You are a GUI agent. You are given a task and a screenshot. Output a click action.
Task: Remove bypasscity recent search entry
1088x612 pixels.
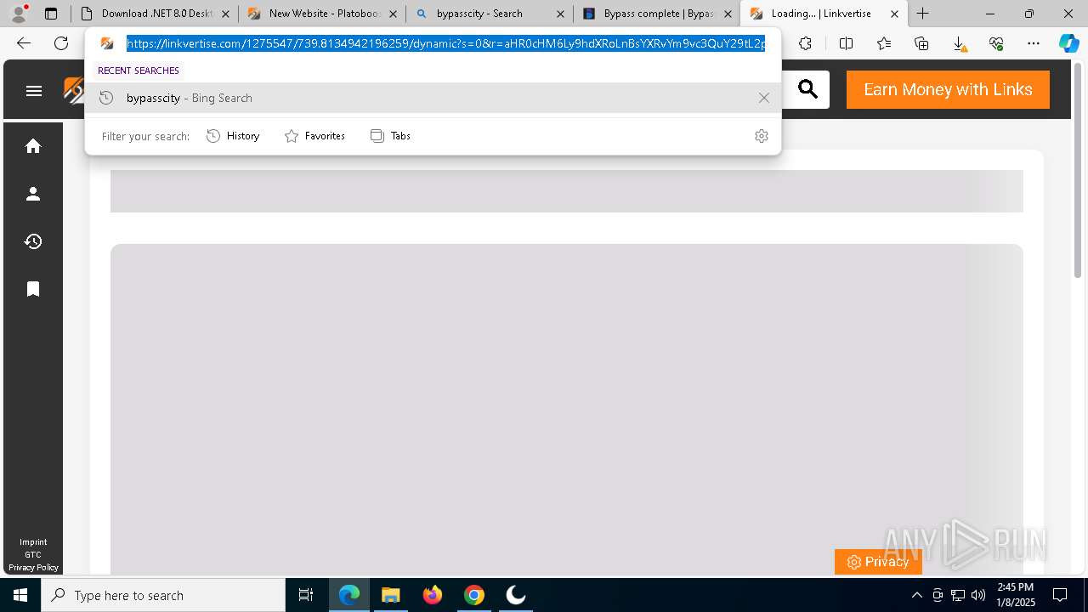click(764, 98)
